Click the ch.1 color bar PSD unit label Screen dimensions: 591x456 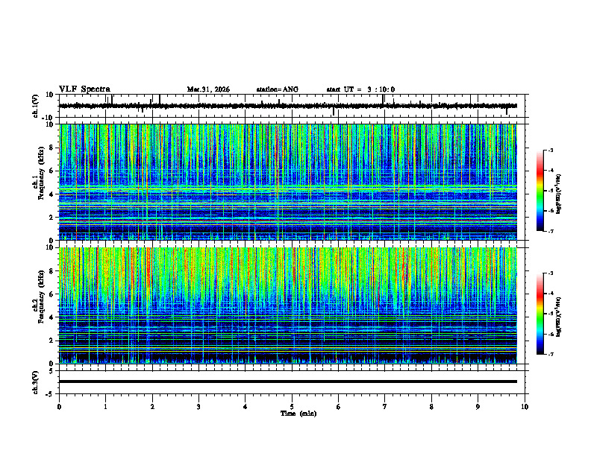559,194
